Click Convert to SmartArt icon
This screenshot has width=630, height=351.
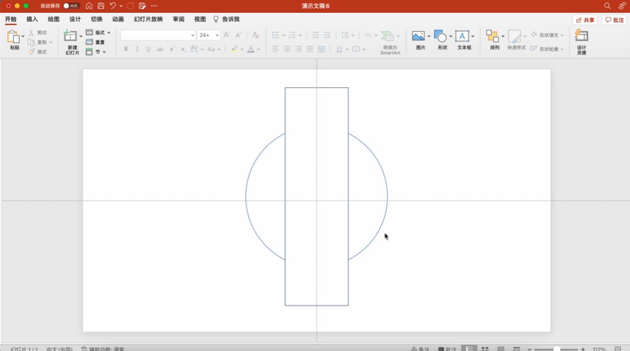[388, 36]
